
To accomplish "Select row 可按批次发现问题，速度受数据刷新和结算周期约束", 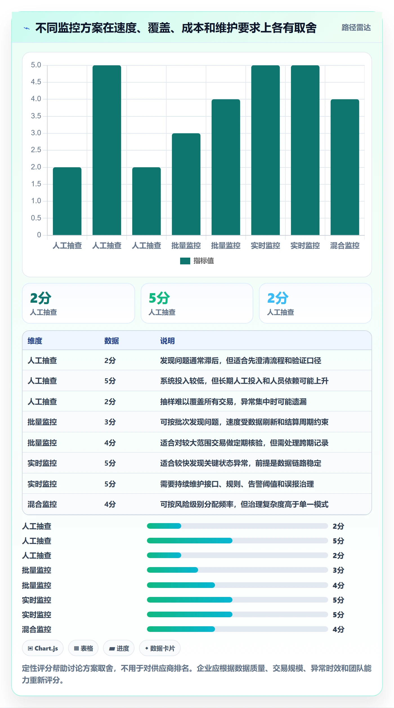I will pos(197,422).
